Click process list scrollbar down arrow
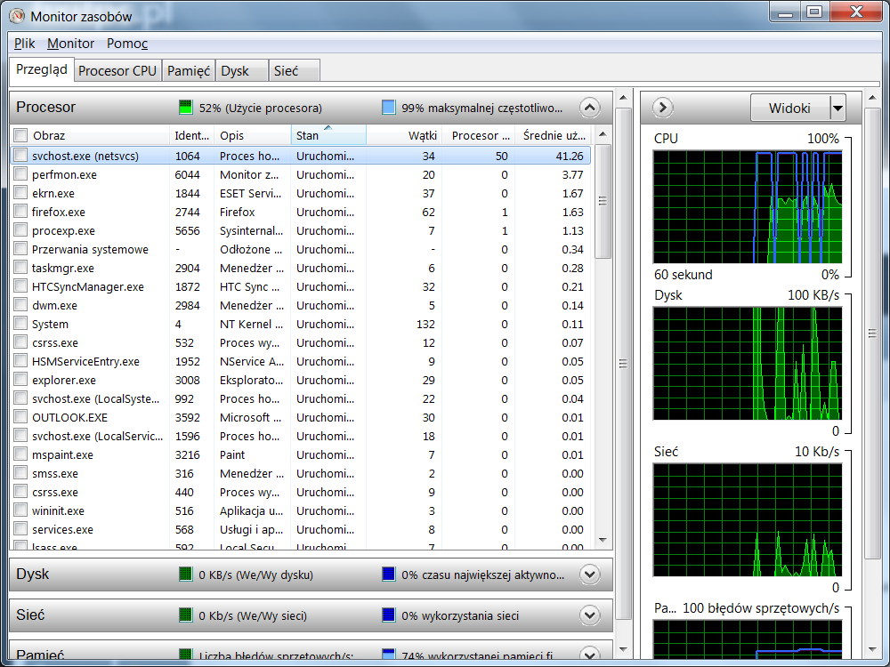This screenshot has height=667, width=890. [603, 541]
